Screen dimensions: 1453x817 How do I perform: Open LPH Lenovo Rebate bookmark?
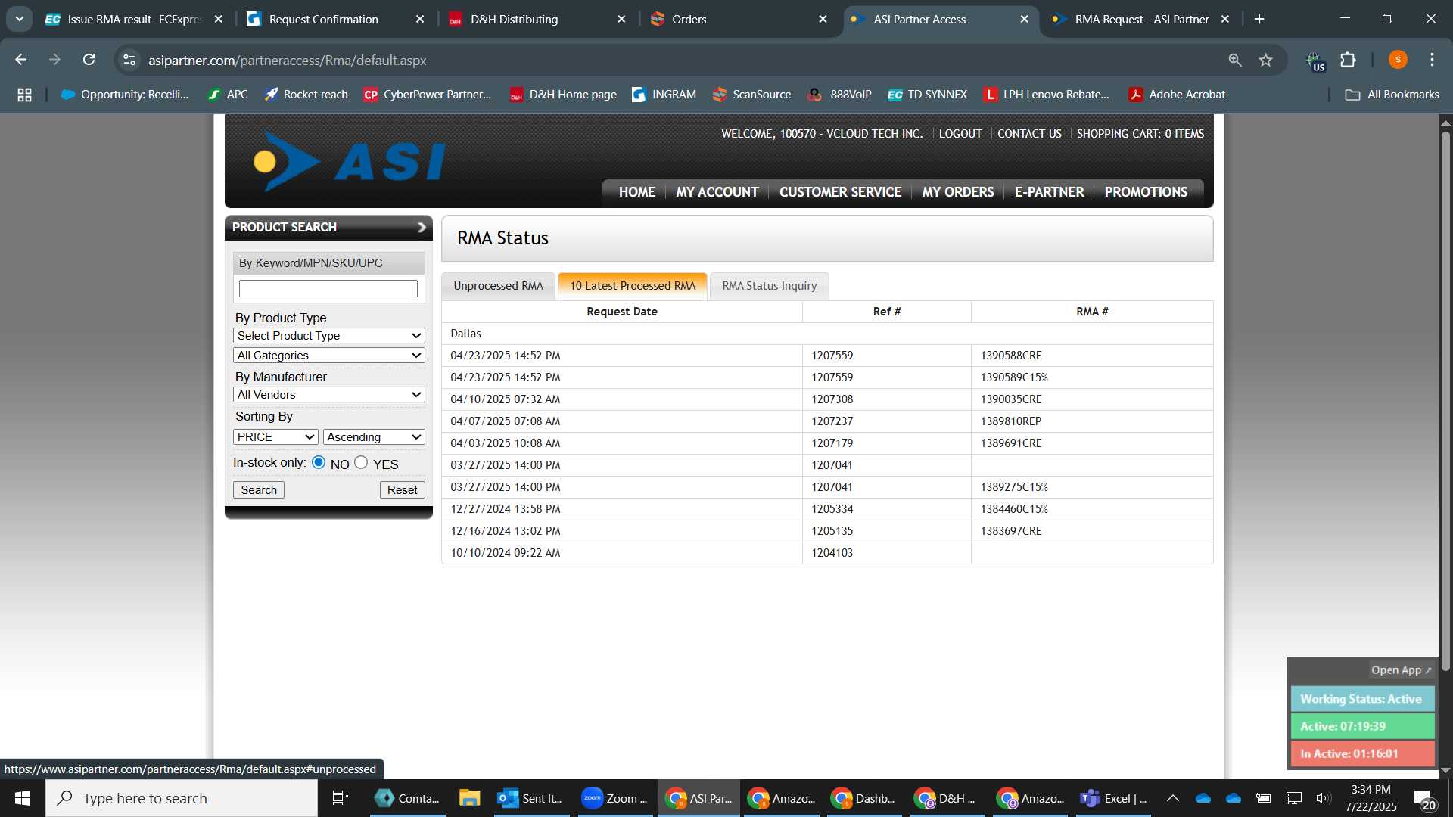[x=1047, y=95]
